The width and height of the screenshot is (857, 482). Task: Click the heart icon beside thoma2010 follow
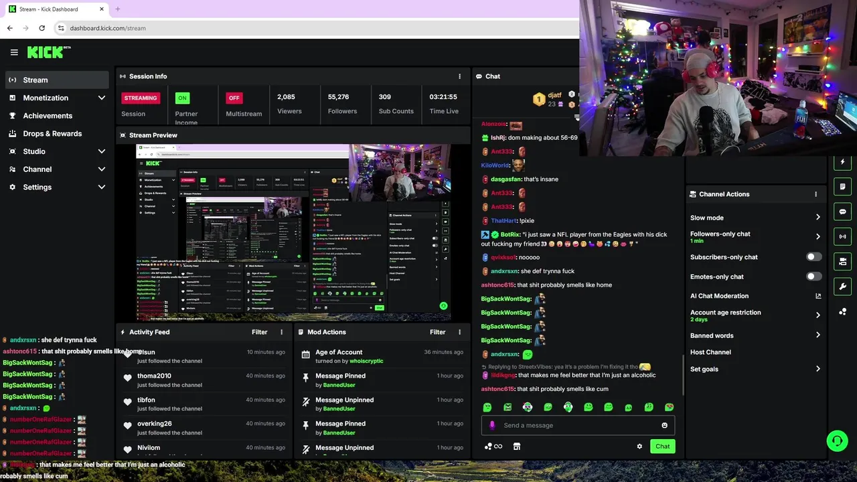(x=128, y=378)
